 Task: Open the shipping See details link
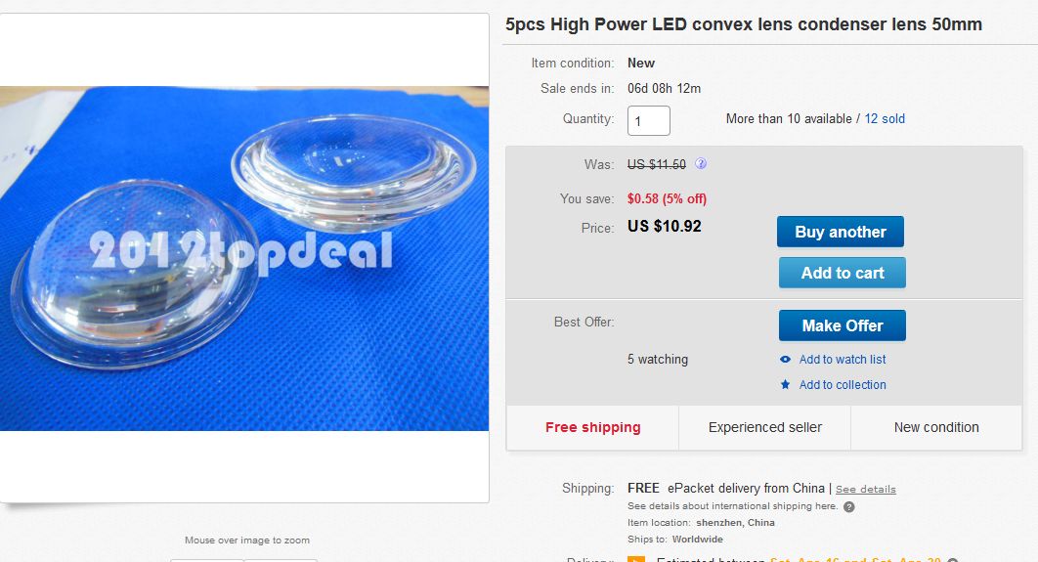(865, 489)
